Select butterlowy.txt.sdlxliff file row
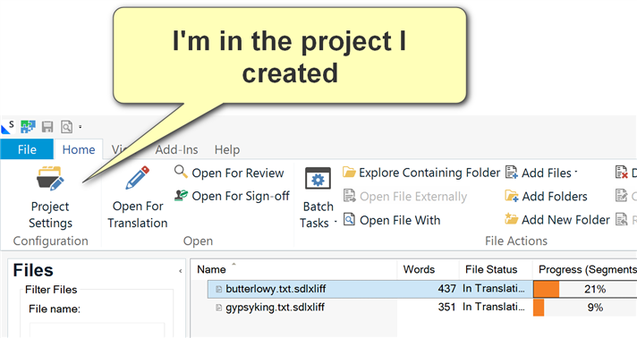This screenshot has width=637, height=338. tap(421, 289)
